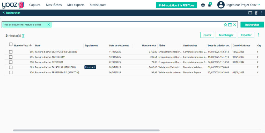Sort by Tâche column header
265x133 pixels.
(161, 46)
